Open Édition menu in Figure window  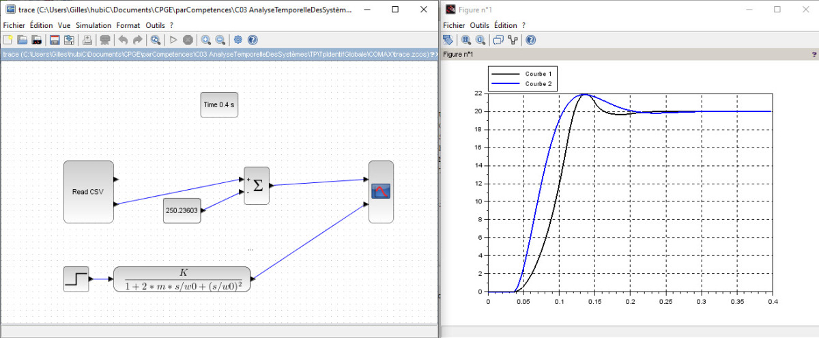pyautogui.click(x=506, y=25)
